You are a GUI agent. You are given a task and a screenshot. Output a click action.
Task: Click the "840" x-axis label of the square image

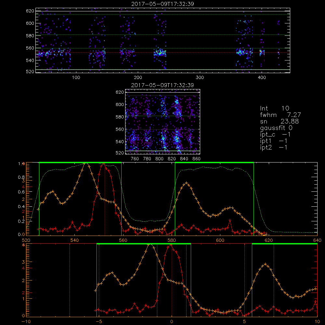pos(184,159)
